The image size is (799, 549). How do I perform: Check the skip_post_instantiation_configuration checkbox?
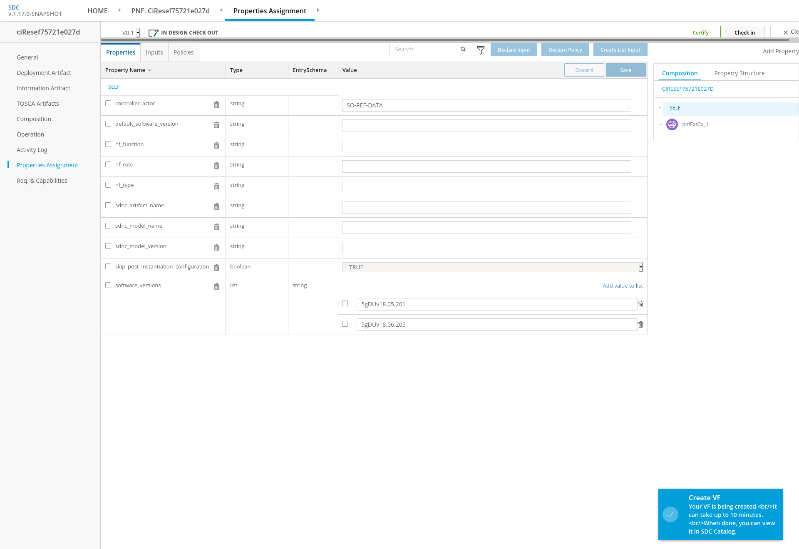tap(108, 266)
